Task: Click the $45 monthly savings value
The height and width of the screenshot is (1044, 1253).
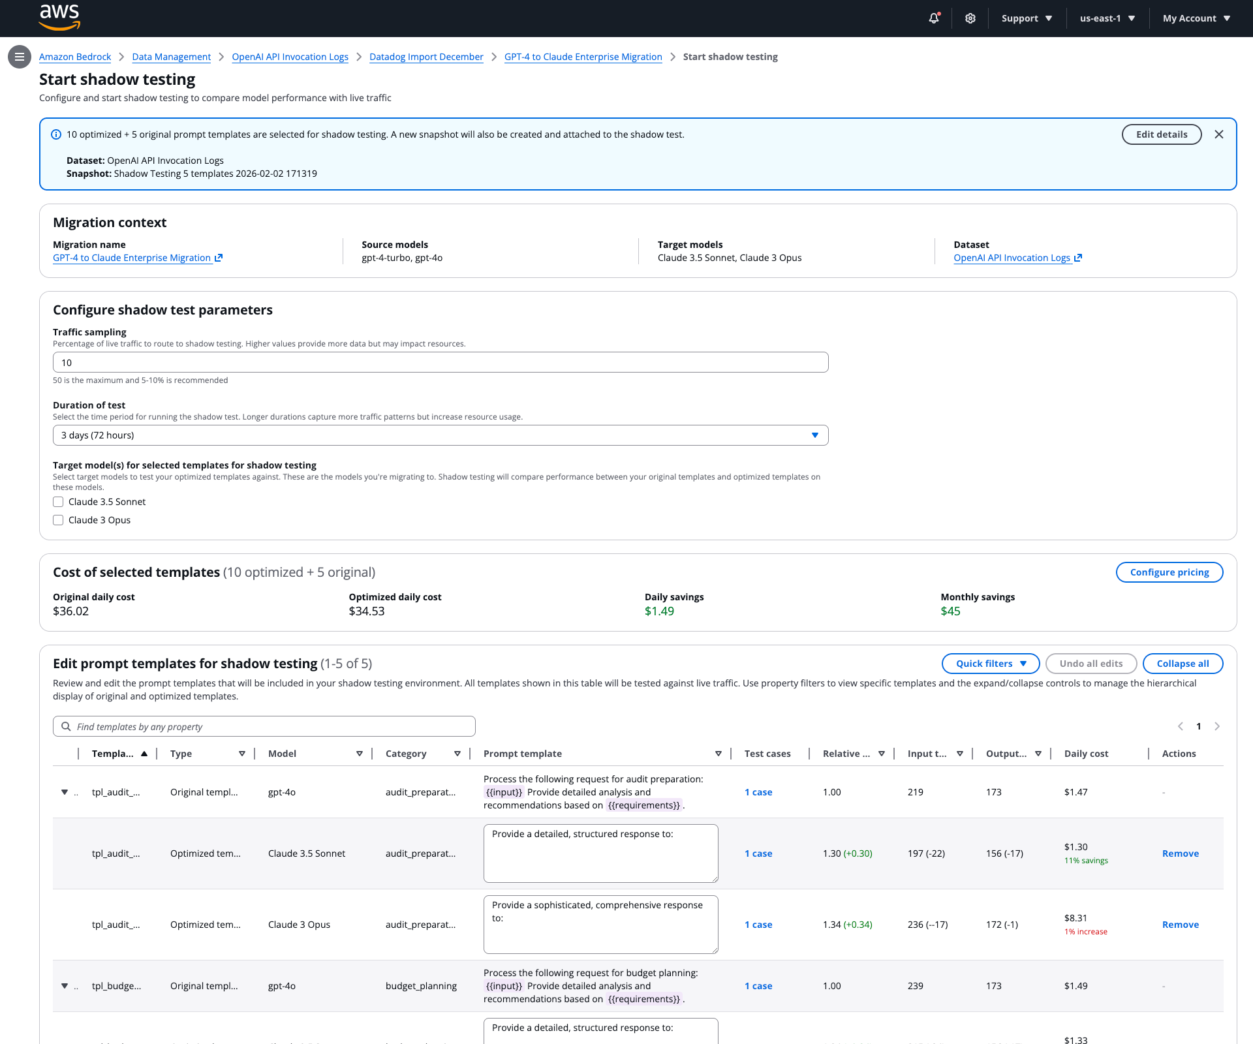Action: pyautogui.click(x=950, y=611)
